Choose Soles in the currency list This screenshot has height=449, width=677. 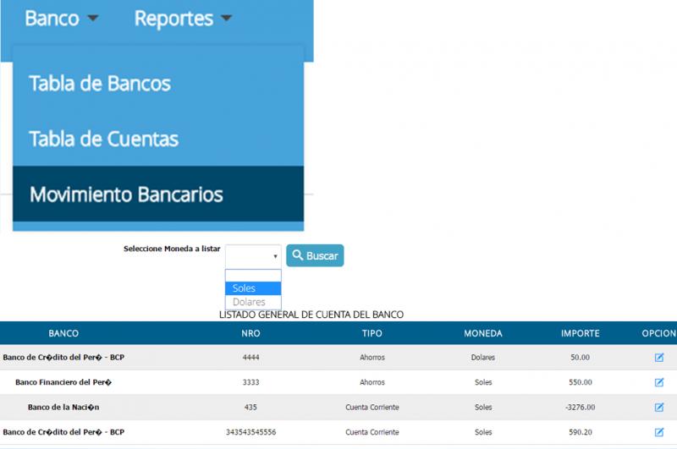pos(253,288)
